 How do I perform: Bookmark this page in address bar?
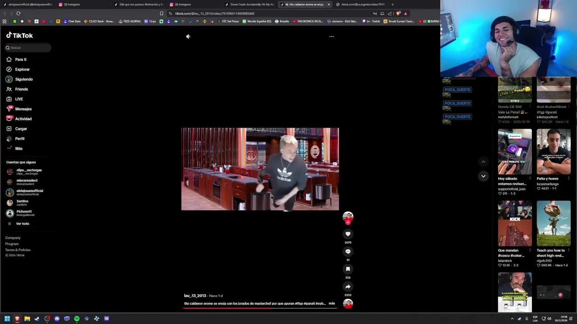point(161,13)
